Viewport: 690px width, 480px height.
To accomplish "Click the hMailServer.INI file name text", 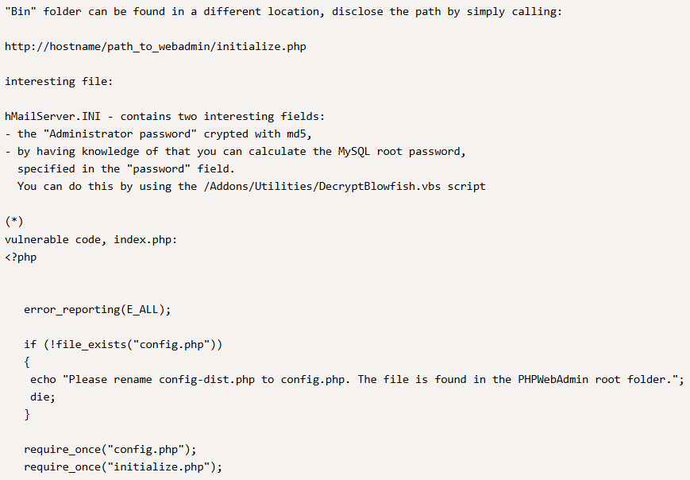I will pos(53,116).
